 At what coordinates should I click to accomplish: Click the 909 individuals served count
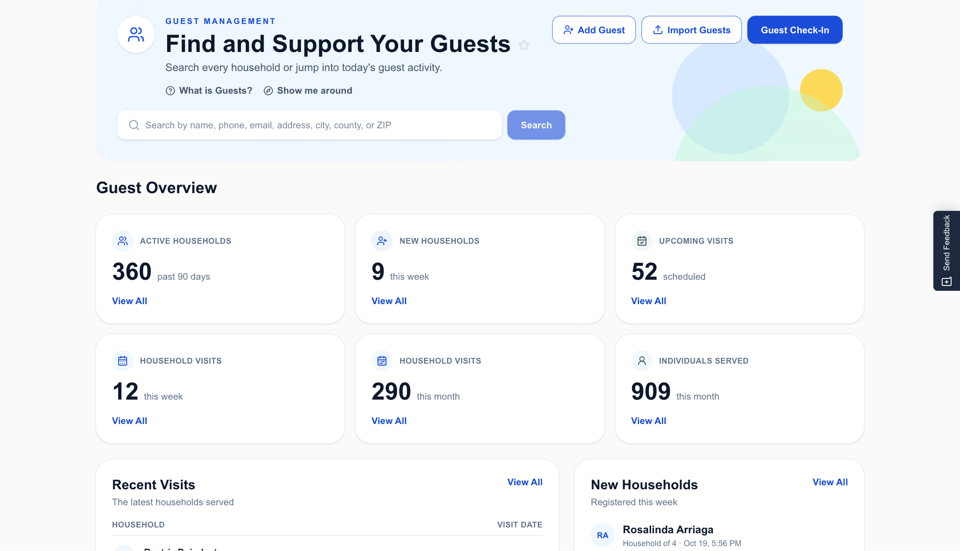pyautogui.click(x=651, y=392)
